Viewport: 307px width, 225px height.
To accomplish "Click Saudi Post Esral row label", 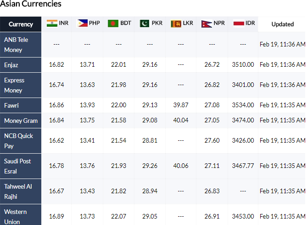I will point(21,166).
